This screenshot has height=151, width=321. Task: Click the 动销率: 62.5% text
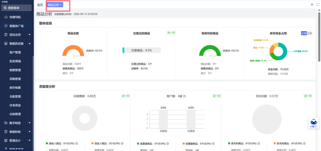pos(139,68)
